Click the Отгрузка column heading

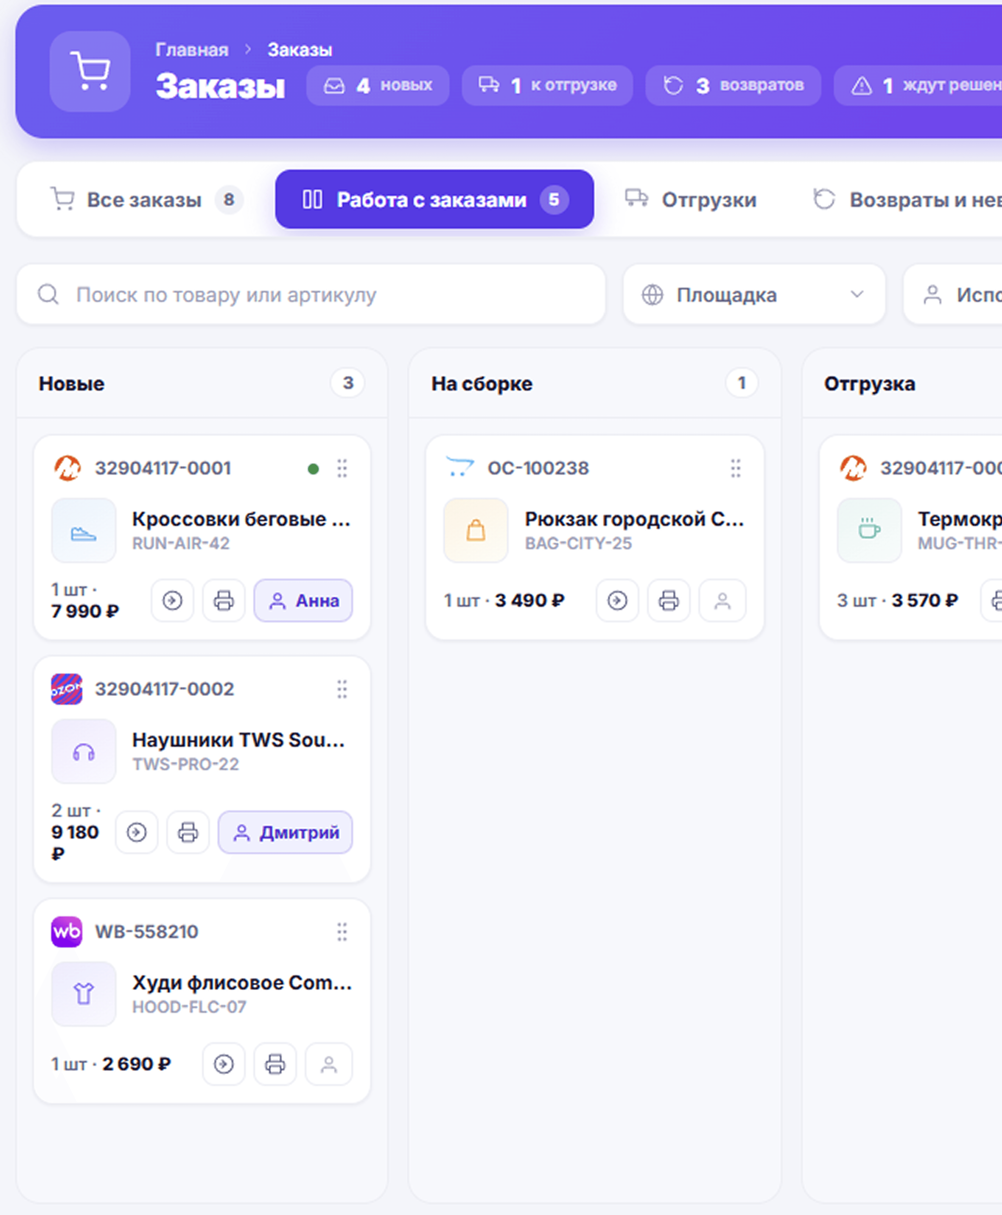(870, 384)
